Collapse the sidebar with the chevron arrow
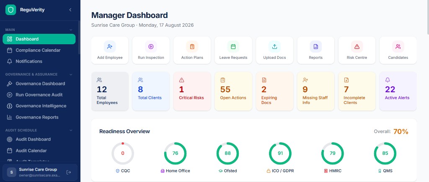 coord(70,10)
